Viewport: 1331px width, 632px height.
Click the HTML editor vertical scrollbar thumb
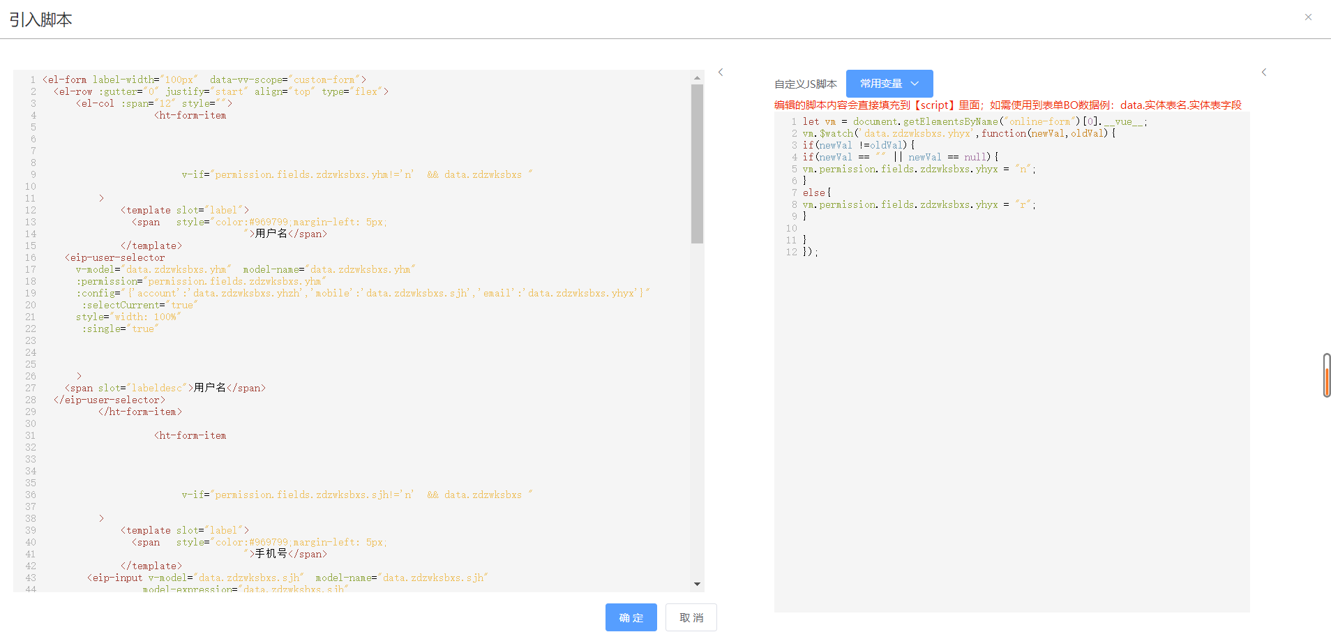pyautogui.click(x=697, y=164)
